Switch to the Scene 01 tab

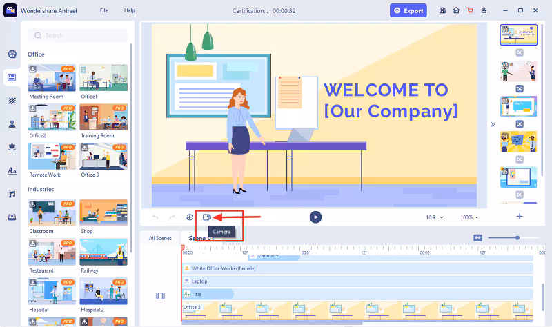click(x=201, y=238)
